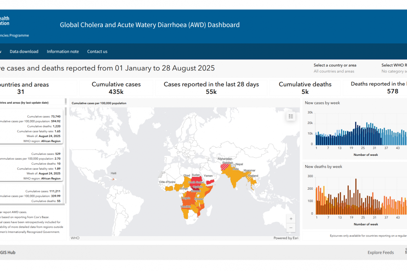407x271 pixels.
Task: Click the red Yemen region on map
Action: coord(210,182)
